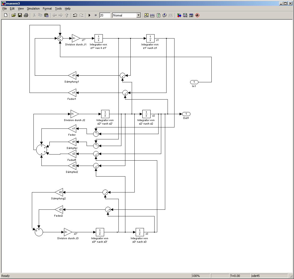Save the model with the floppy icon
This screenshot has height=279, width=294.
click(20, 15)
